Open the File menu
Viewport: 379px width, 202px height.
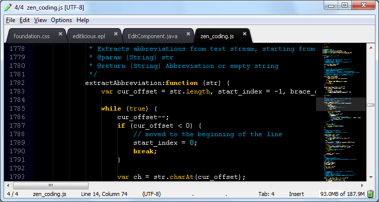(x=11, y=20)
